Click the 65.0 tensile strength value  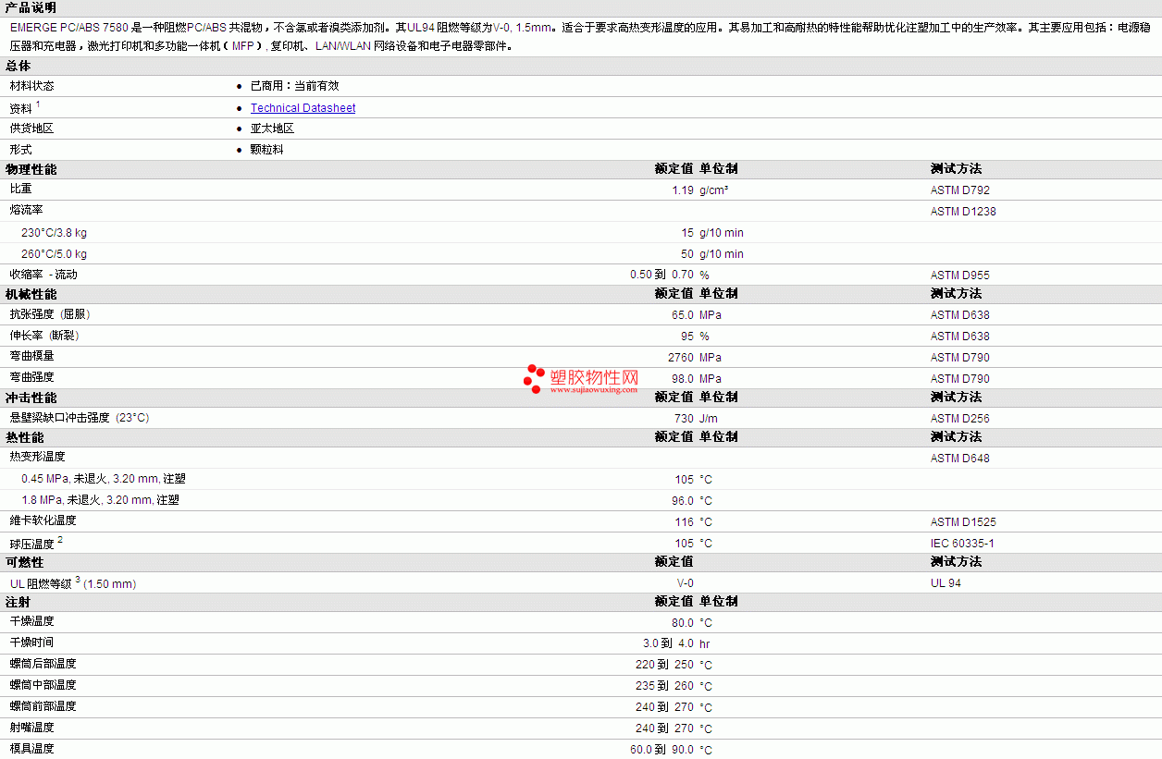[682, 315]
